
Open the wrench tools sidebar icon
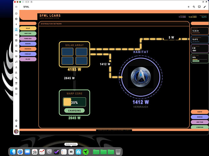pos(16,78)
